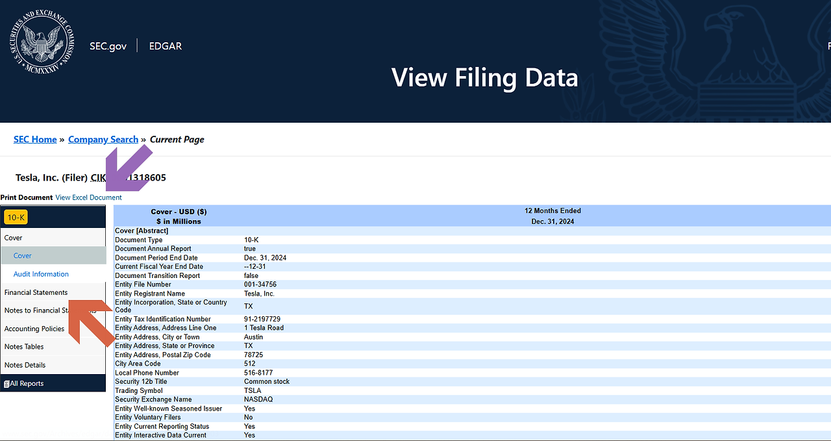
Task: Click Entity Registrant Name label
Action: click(x=150, y=294)
